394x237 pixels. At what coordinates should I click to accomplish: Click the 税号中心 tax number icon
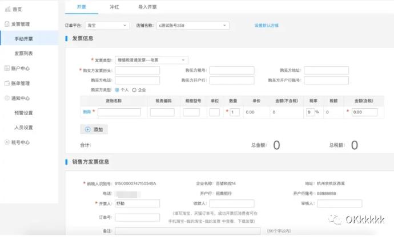point(7,142)
